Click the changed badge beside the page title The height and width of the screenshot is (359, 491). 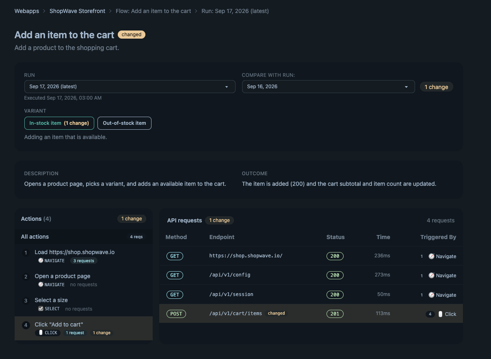pos(132,35)
